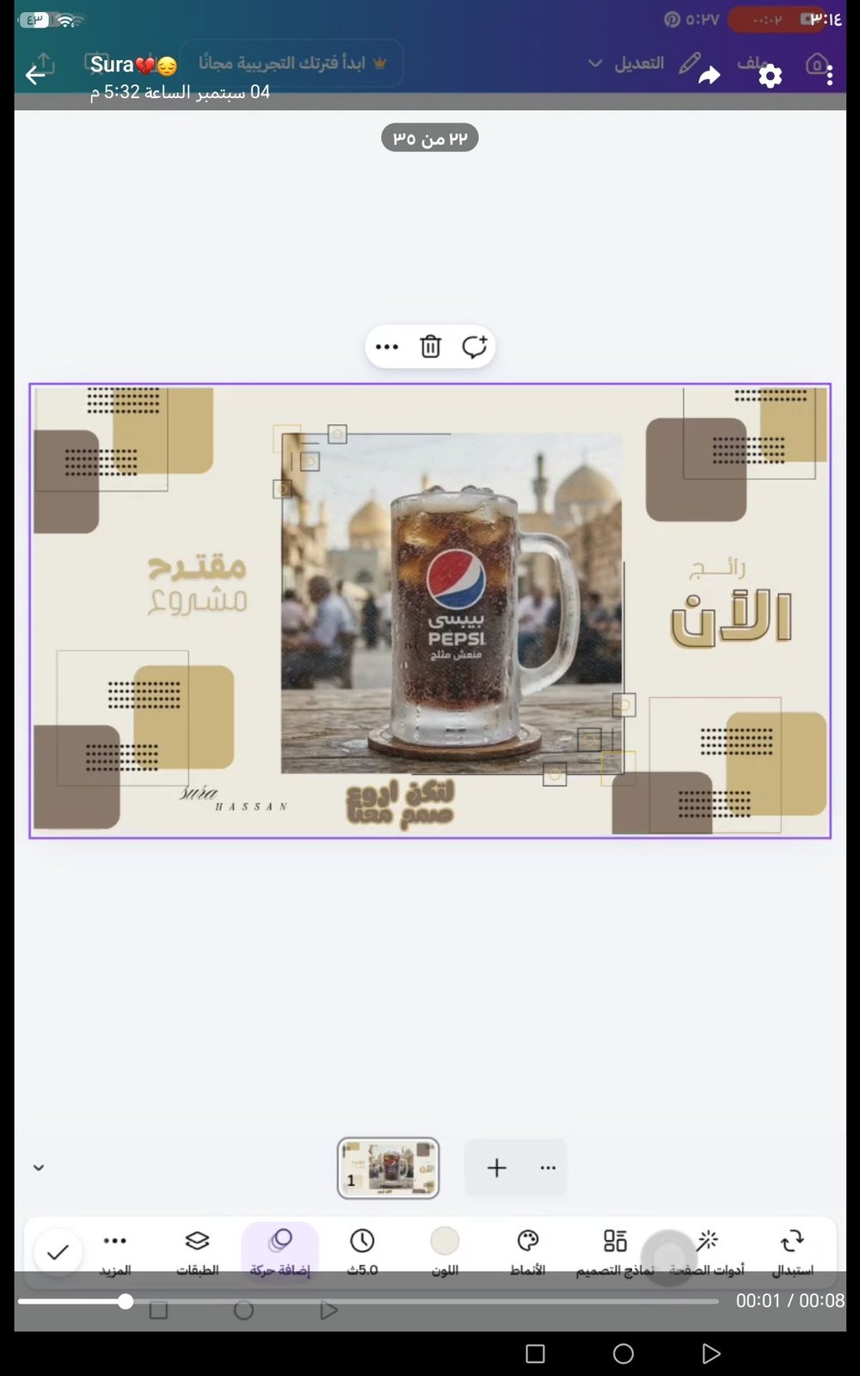Click the page counter ٢٢ من ٣٥
860x1376 pixels.
(430, 138)
